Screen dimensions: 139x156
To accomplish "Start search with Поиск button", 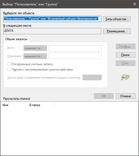I will coord(126,55).
